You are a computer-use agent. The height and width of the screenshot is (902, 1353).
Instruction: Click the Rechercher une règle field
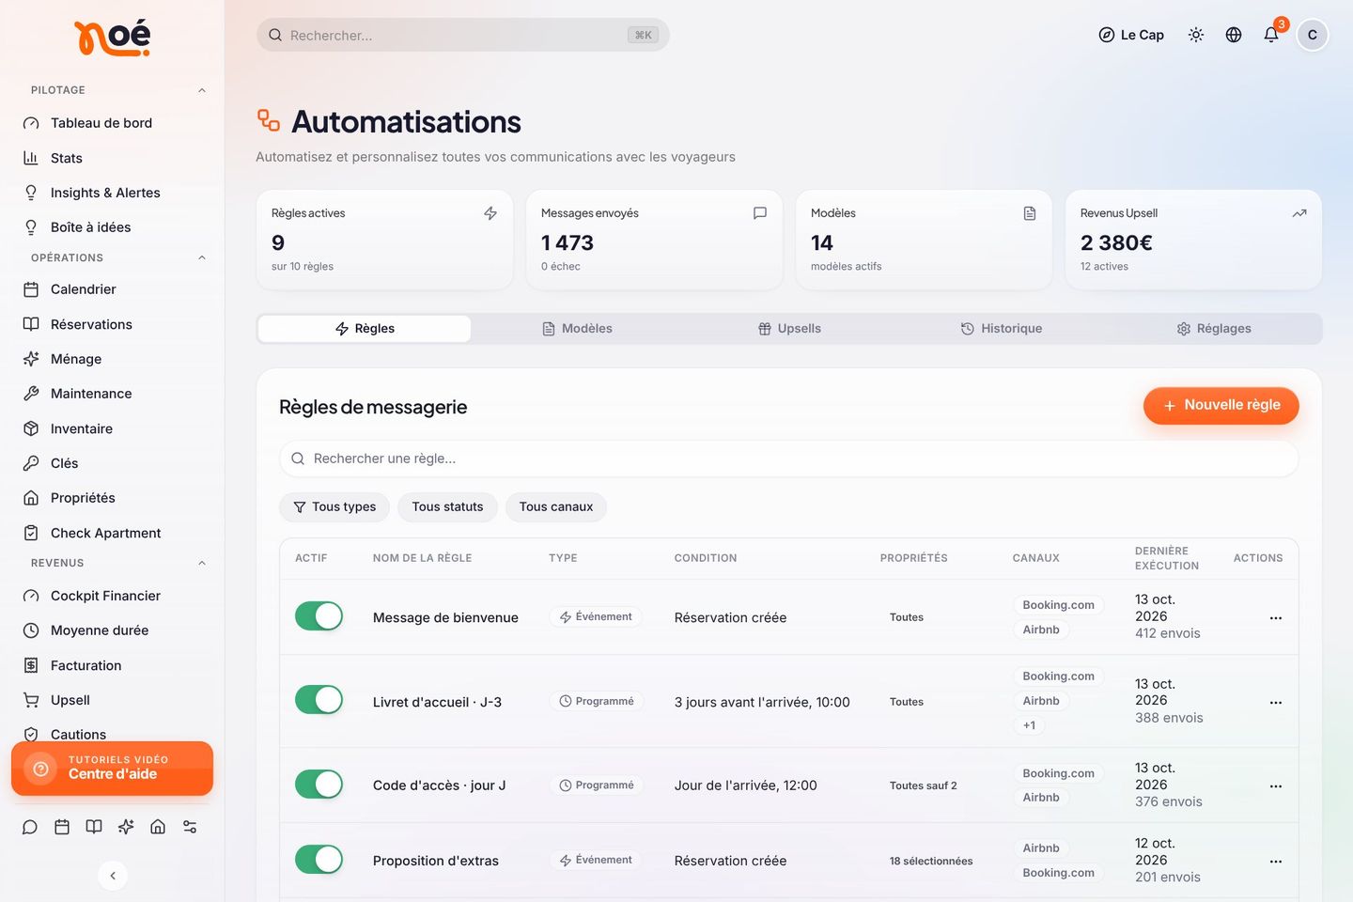(x=789, y=459)
